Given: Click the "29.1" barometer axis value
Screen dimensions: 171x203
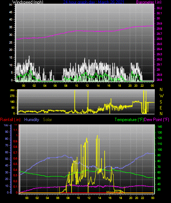Looking at the screenshot, I should tap(159, 64).
